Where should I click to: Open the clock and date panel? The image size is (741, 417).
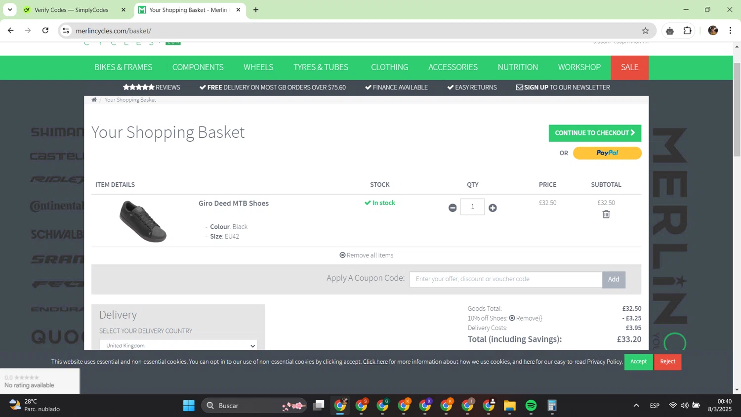pyautogui.click(x=720, y=405)
